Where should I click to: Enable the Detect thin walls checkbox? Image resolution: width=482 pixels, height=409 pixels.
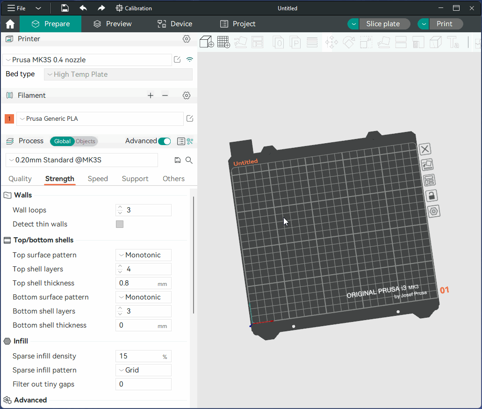click(120, 224)
